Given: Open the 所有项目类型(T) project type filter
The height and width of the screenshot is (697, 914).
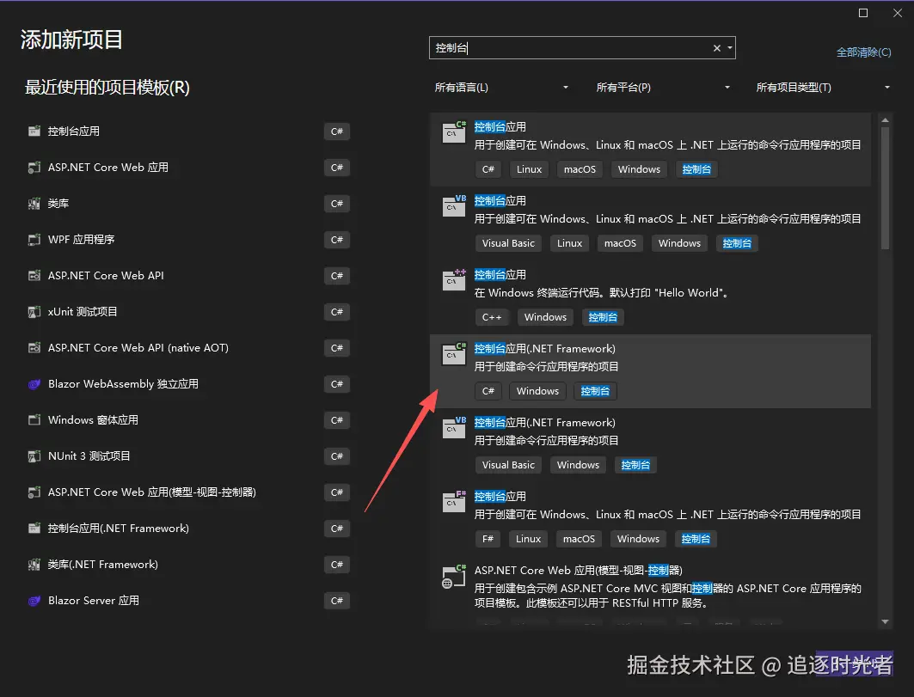Looking at the screenshot, I should (823, 88).
